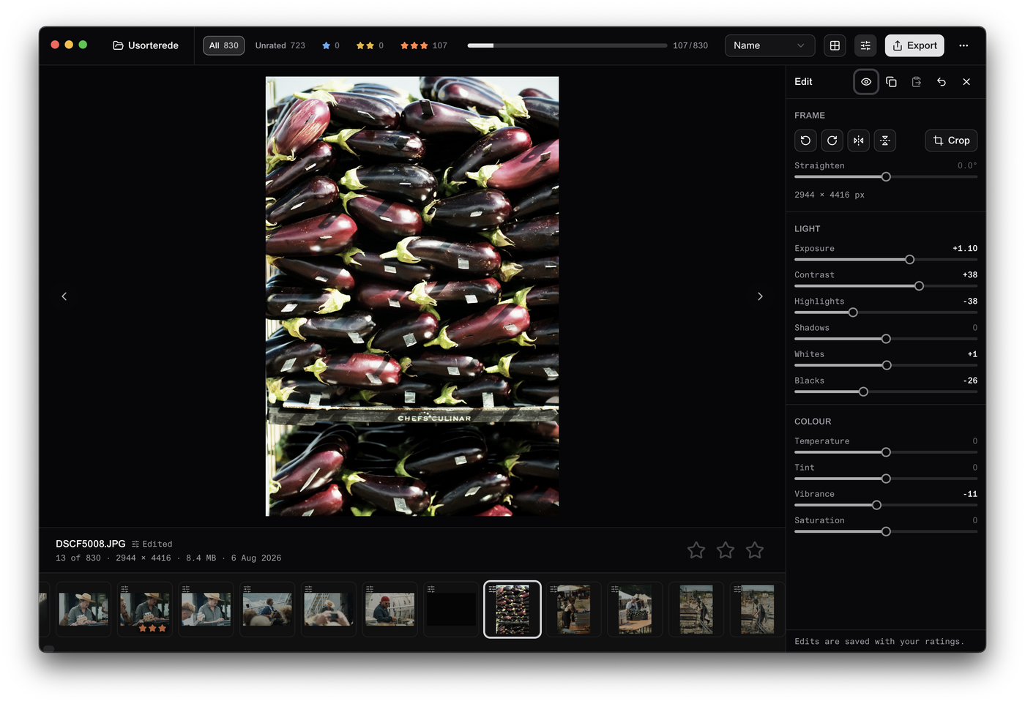The height and width of the screenshot is (704, 1025).
Task: Flip the photo vertically
Action: 884,141
